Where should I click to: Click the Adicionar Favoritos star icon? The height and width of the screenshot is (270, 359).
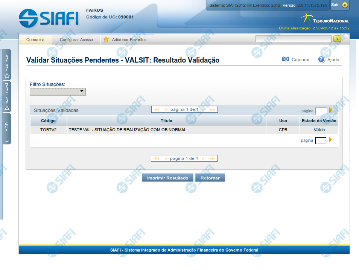pyautogui.click(x=106, y=40)
